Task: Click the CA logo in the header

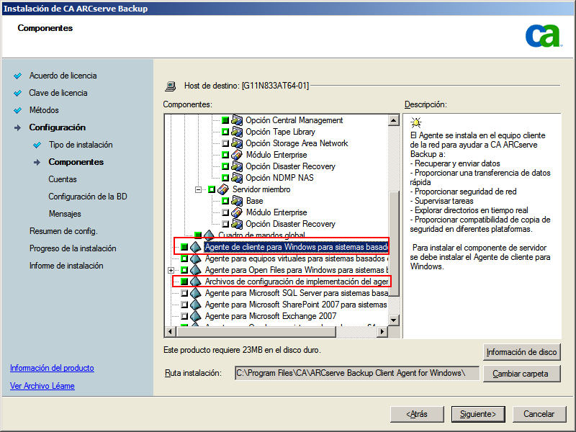Action: point(544,35)
